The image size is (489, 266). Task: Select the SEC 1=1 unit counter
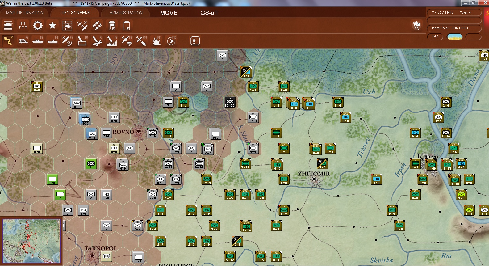coord(161,210)
